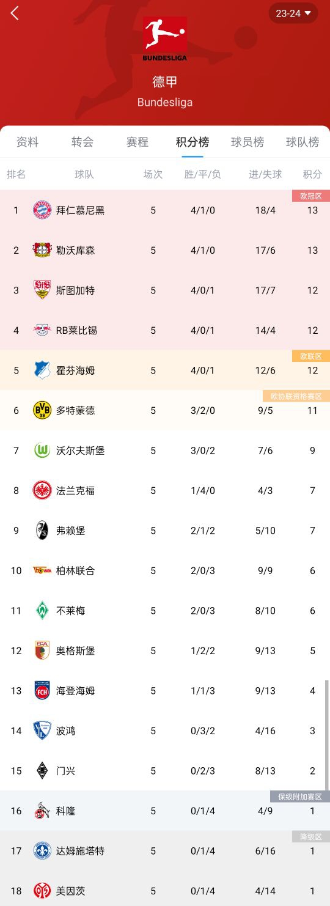Open the 球员榜 tab
Image resolution: width=330 pixels, height=906 pixels.
(248, 142)
